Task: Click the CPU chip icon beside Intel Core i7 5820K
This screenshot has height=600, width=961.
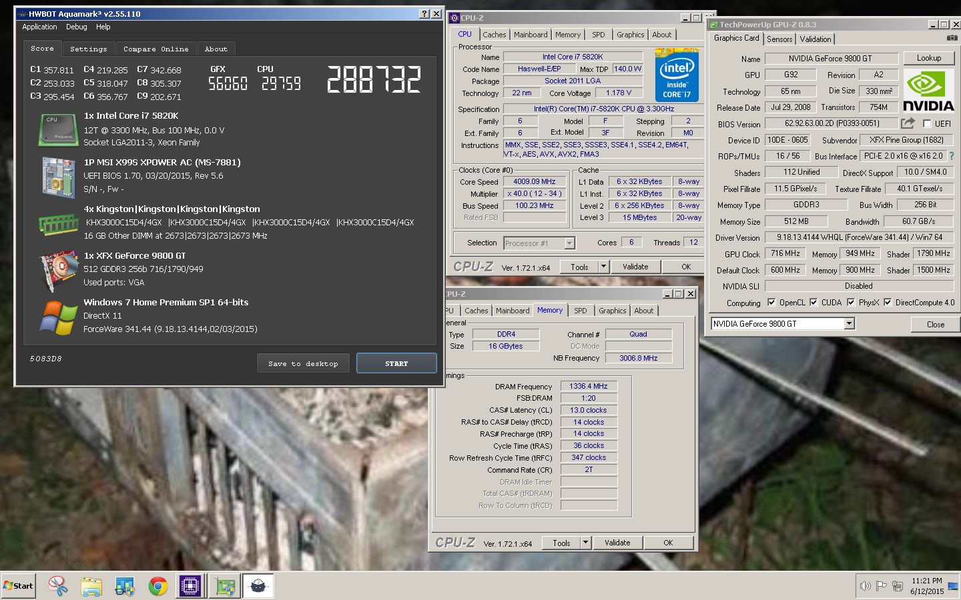Action: [58, 129]
